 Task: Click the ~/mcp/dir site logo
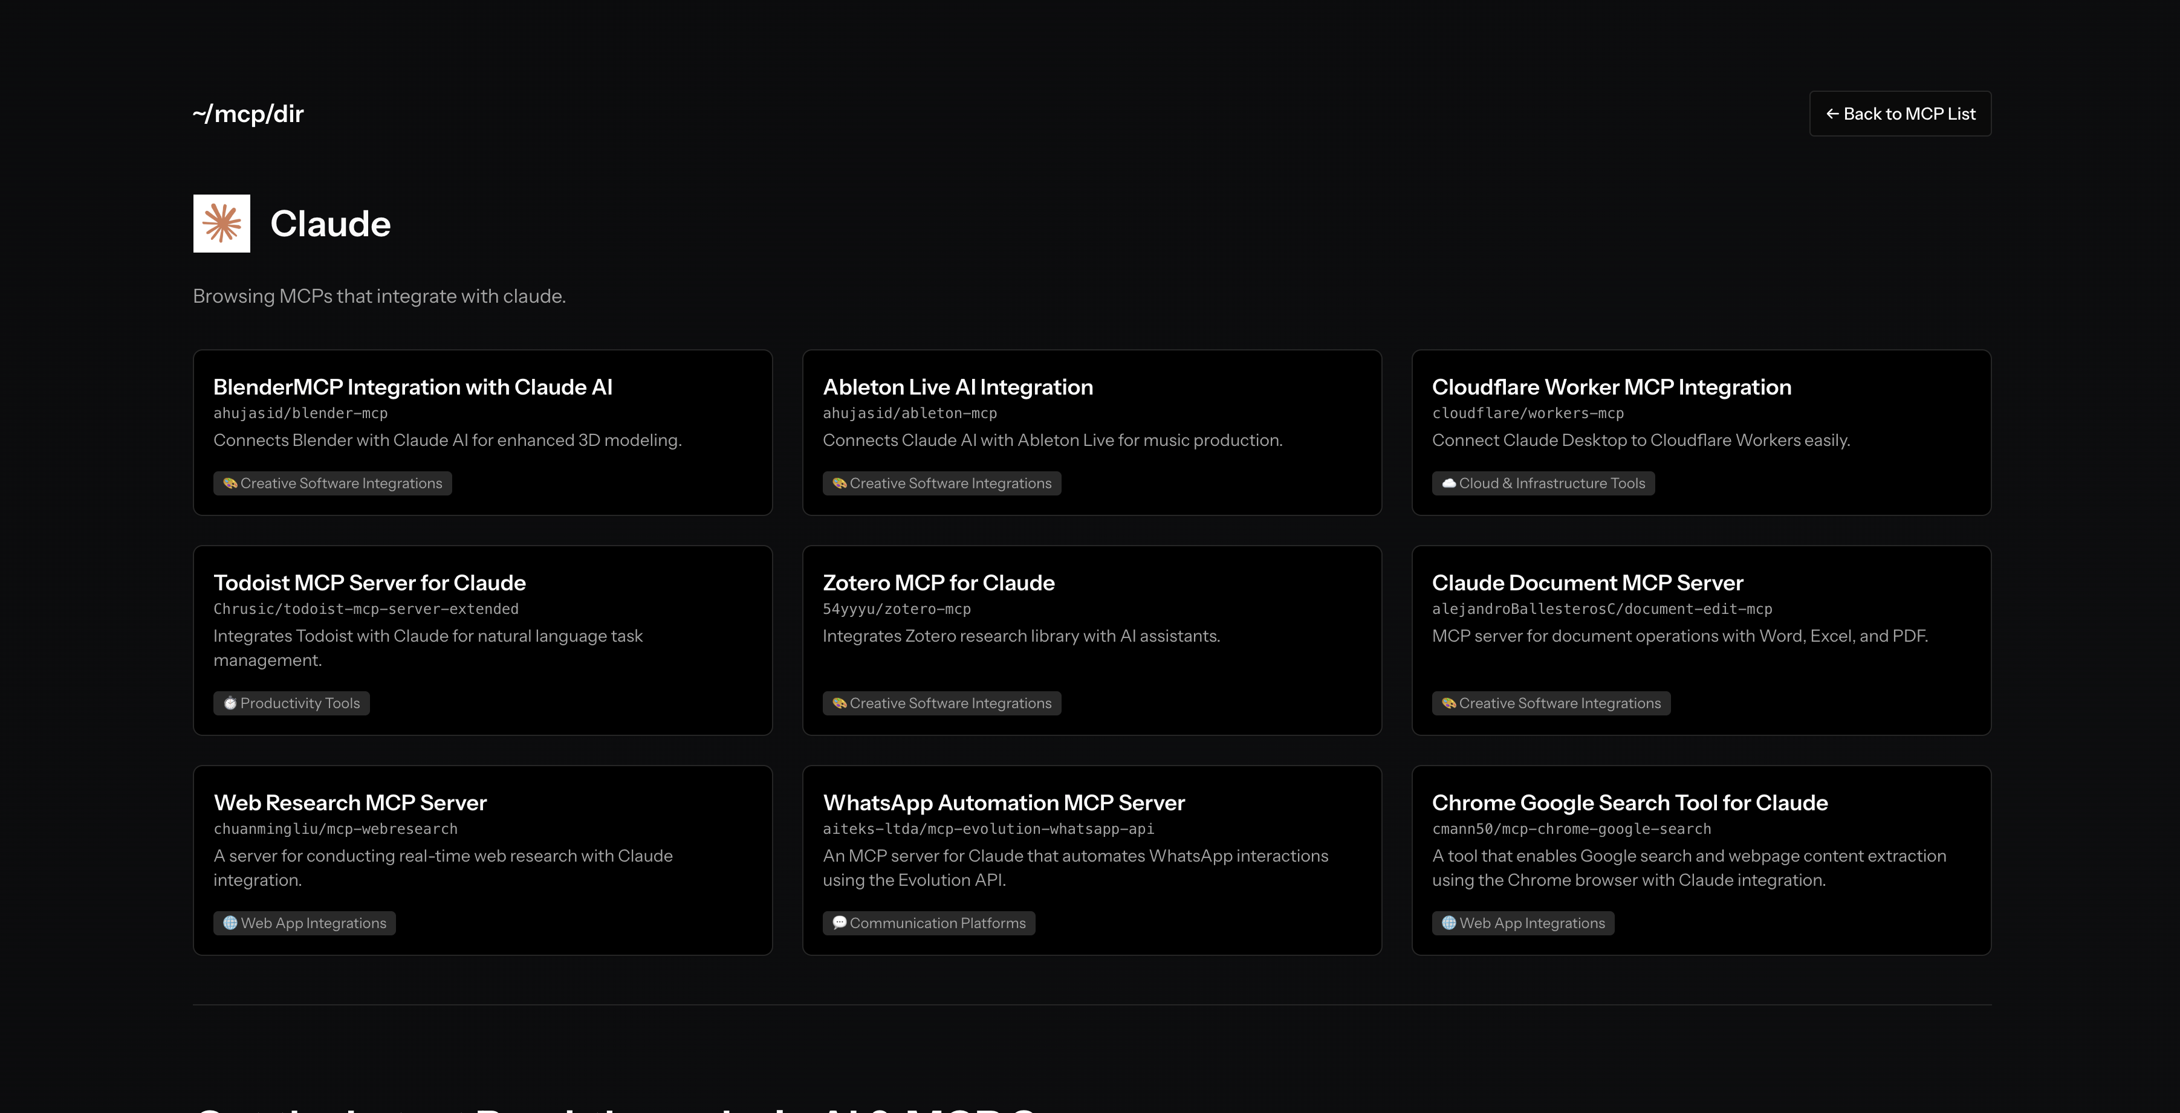coord(248,114)
